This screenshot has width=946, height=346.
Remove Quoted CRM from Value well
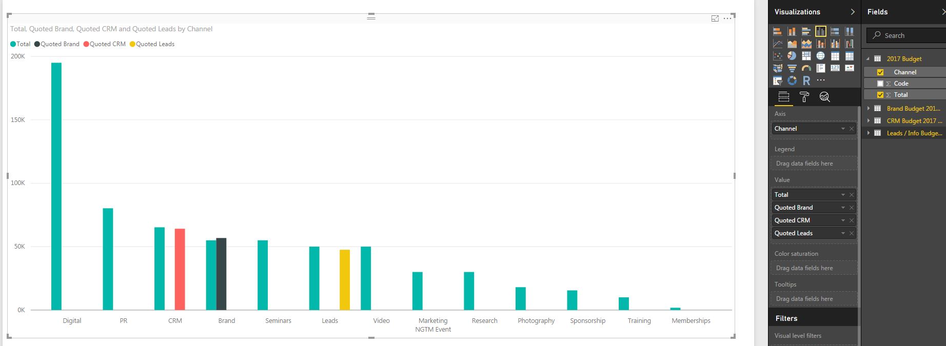pyautogui.click(x=852, y=220)
